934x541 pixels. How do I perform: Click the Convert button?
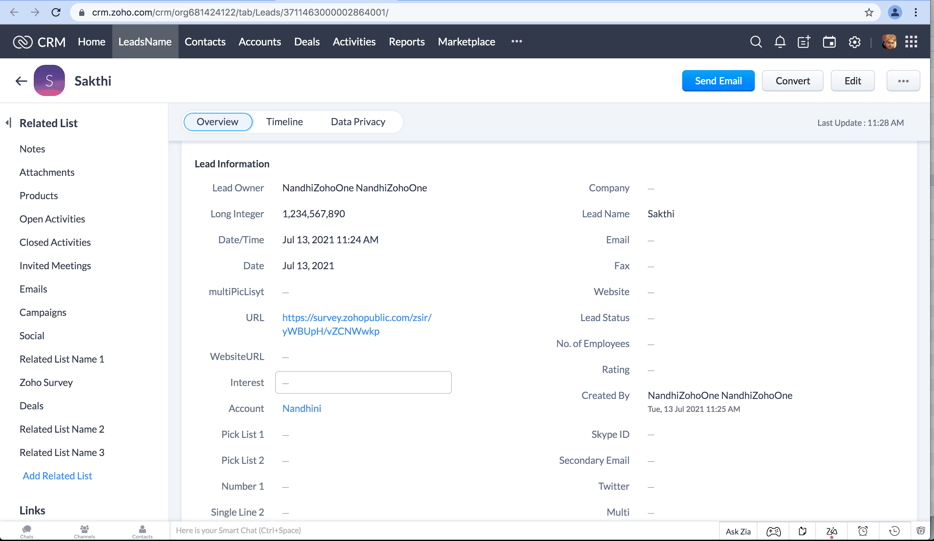(x=793, y=81)
